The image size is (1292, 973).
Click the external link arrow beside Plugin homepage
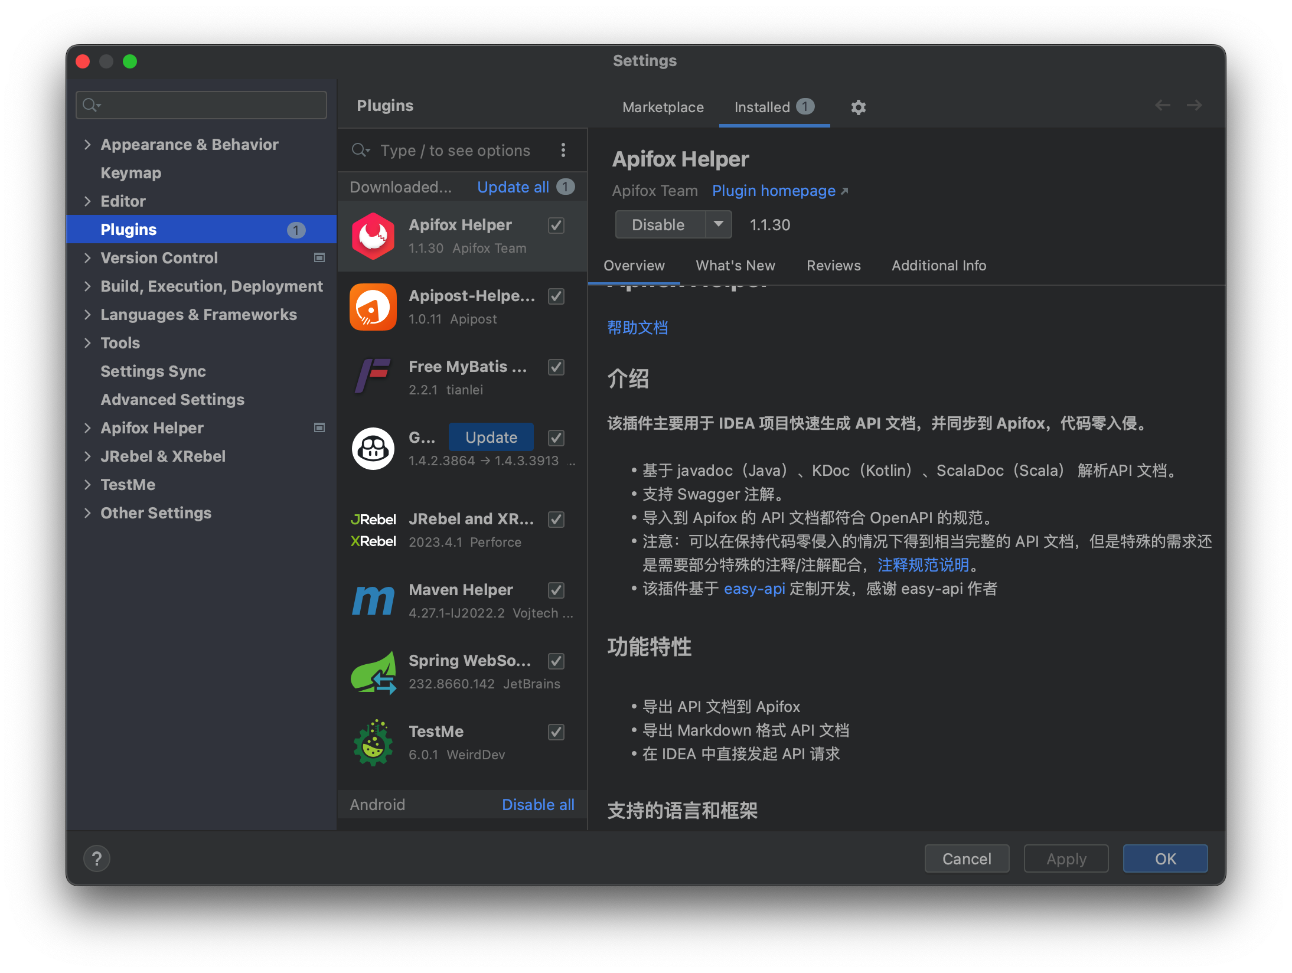[x=844, y=191]
